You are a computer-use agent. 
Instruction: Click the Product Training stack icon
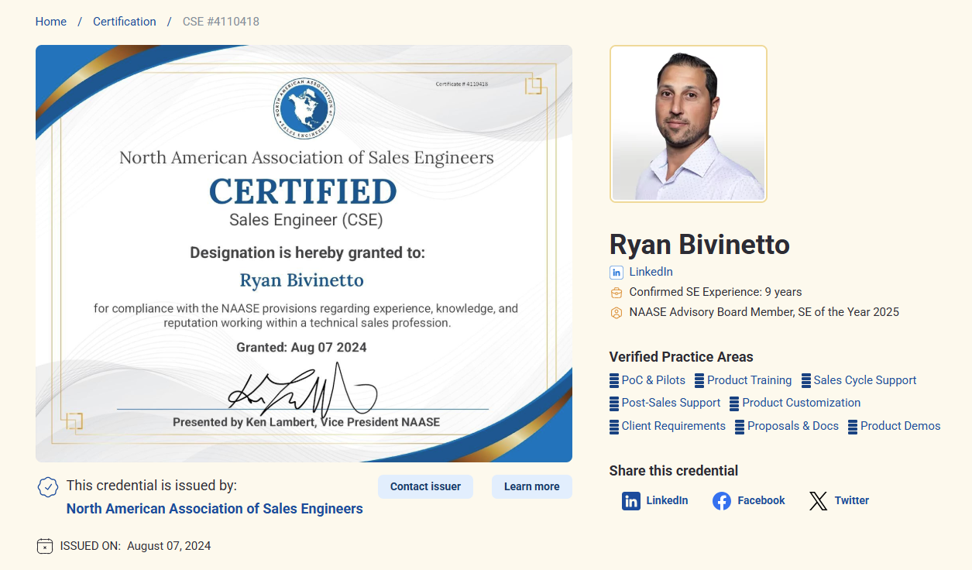pos(699,380)
